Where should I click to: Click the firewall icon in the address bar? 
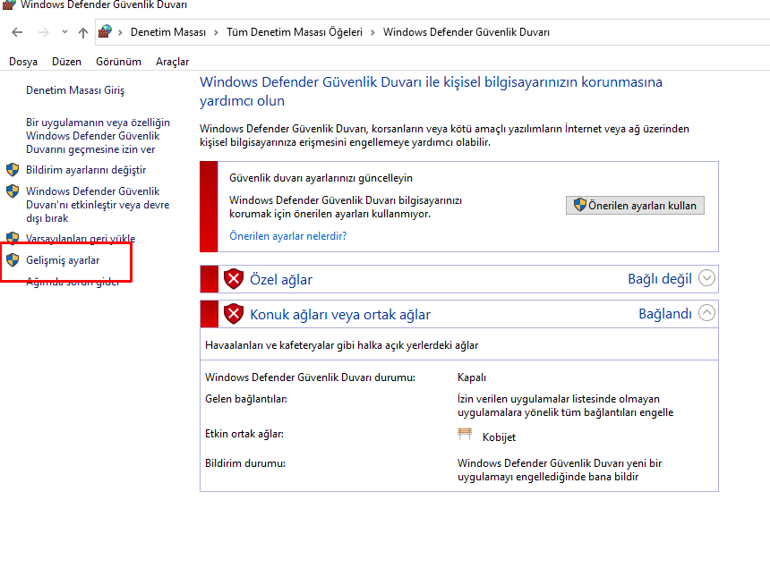(x=105, y=32)
